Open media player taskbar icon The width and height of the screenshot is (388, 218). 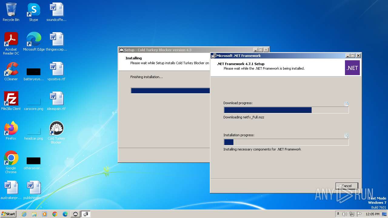(x=45, y=214)
